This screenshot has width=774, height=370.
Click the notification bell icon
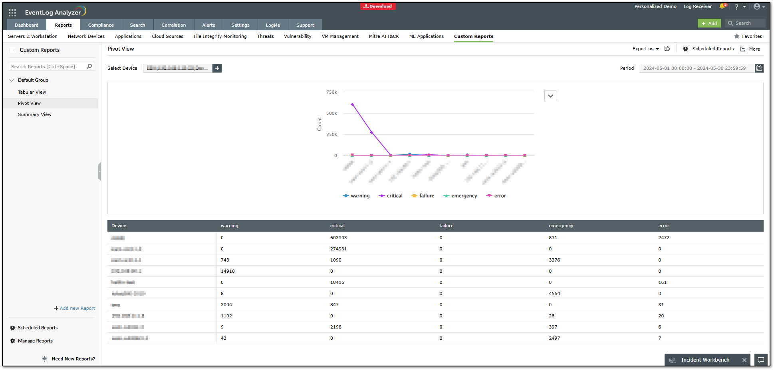(x=722, y=6)
